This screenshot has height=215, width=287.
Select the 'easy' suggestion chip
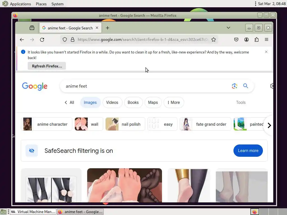point(162,124)
